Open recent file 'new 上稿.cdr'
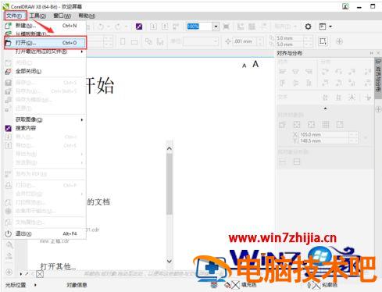Viewport: 382px width, 292px height. (55, 241)
